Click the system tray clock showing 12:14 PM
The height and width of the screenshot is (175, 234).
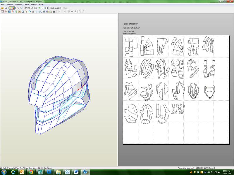click(226, 172)
